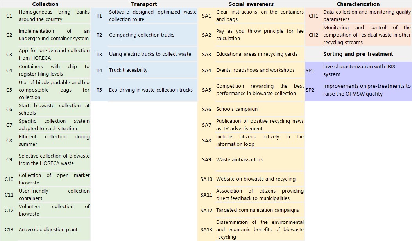
Task: Select the Sorting and pre-treatment heading
Action: 358,54
